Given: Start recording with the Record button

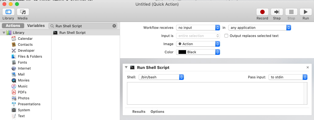Looking at the screenshot, I should 262,12.
